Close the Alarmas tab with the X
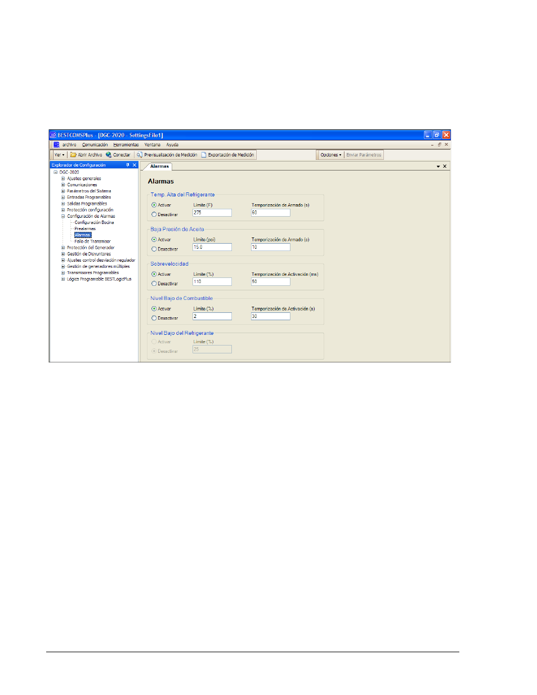The width and height of the screenshot is (537, 695). tap(445, 167)
